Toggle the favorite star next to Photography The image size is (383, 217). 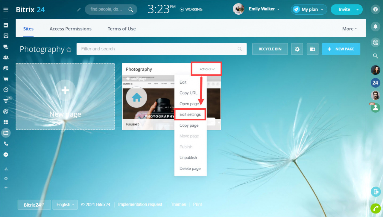(x=69, y=50)
